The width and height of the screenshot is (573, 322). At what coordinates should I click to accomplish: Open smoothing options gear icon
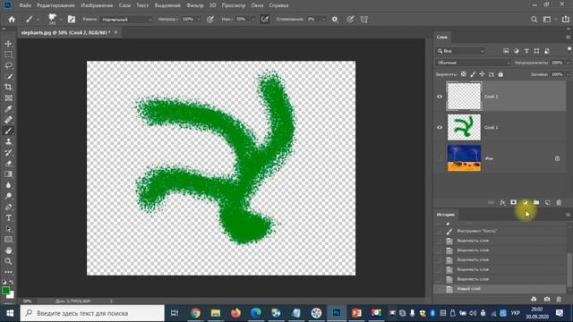click(x=335, y=20)
